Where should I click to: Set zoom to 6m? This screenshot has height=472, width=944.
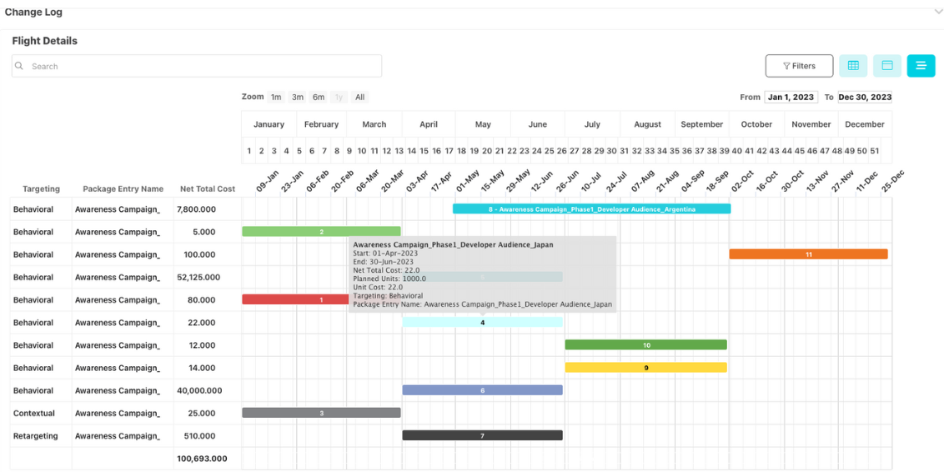pos(319,98)
